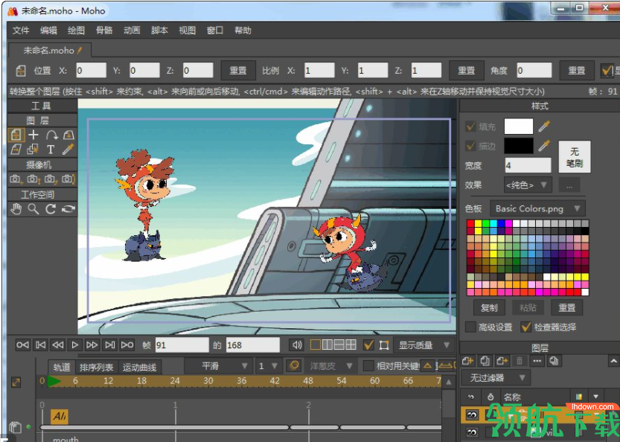The width and height of the screenshot is (620, 442).
Task: Click the Play button
Action: tap(74, 345)
